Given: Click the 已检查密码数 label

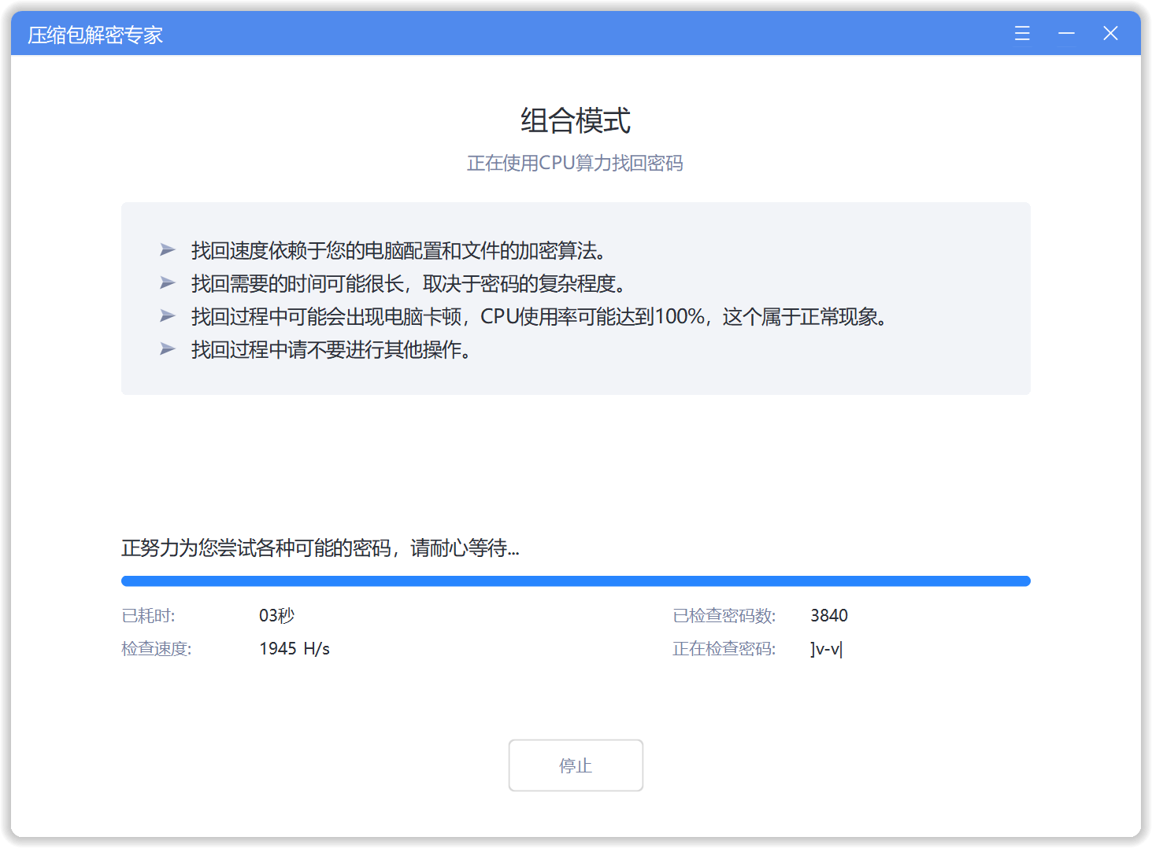Looking at the screenshot, I should pos(724,616).
